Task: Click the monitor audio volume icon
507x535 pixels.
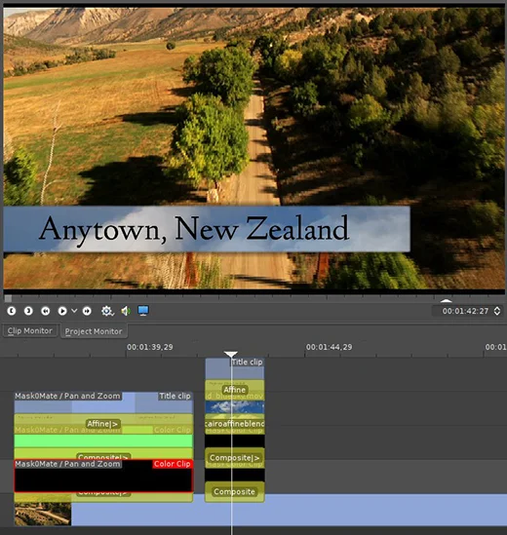Action: [x=126, y=311]
